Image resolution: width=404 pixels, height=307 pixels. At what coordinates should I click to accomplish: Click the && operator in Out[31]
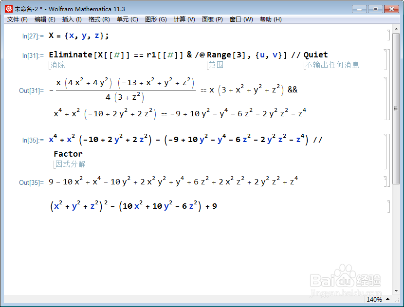pos(293,90)
